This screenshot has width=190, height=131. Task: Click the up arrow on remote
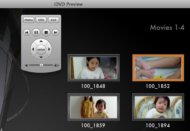tap(41, 41)
